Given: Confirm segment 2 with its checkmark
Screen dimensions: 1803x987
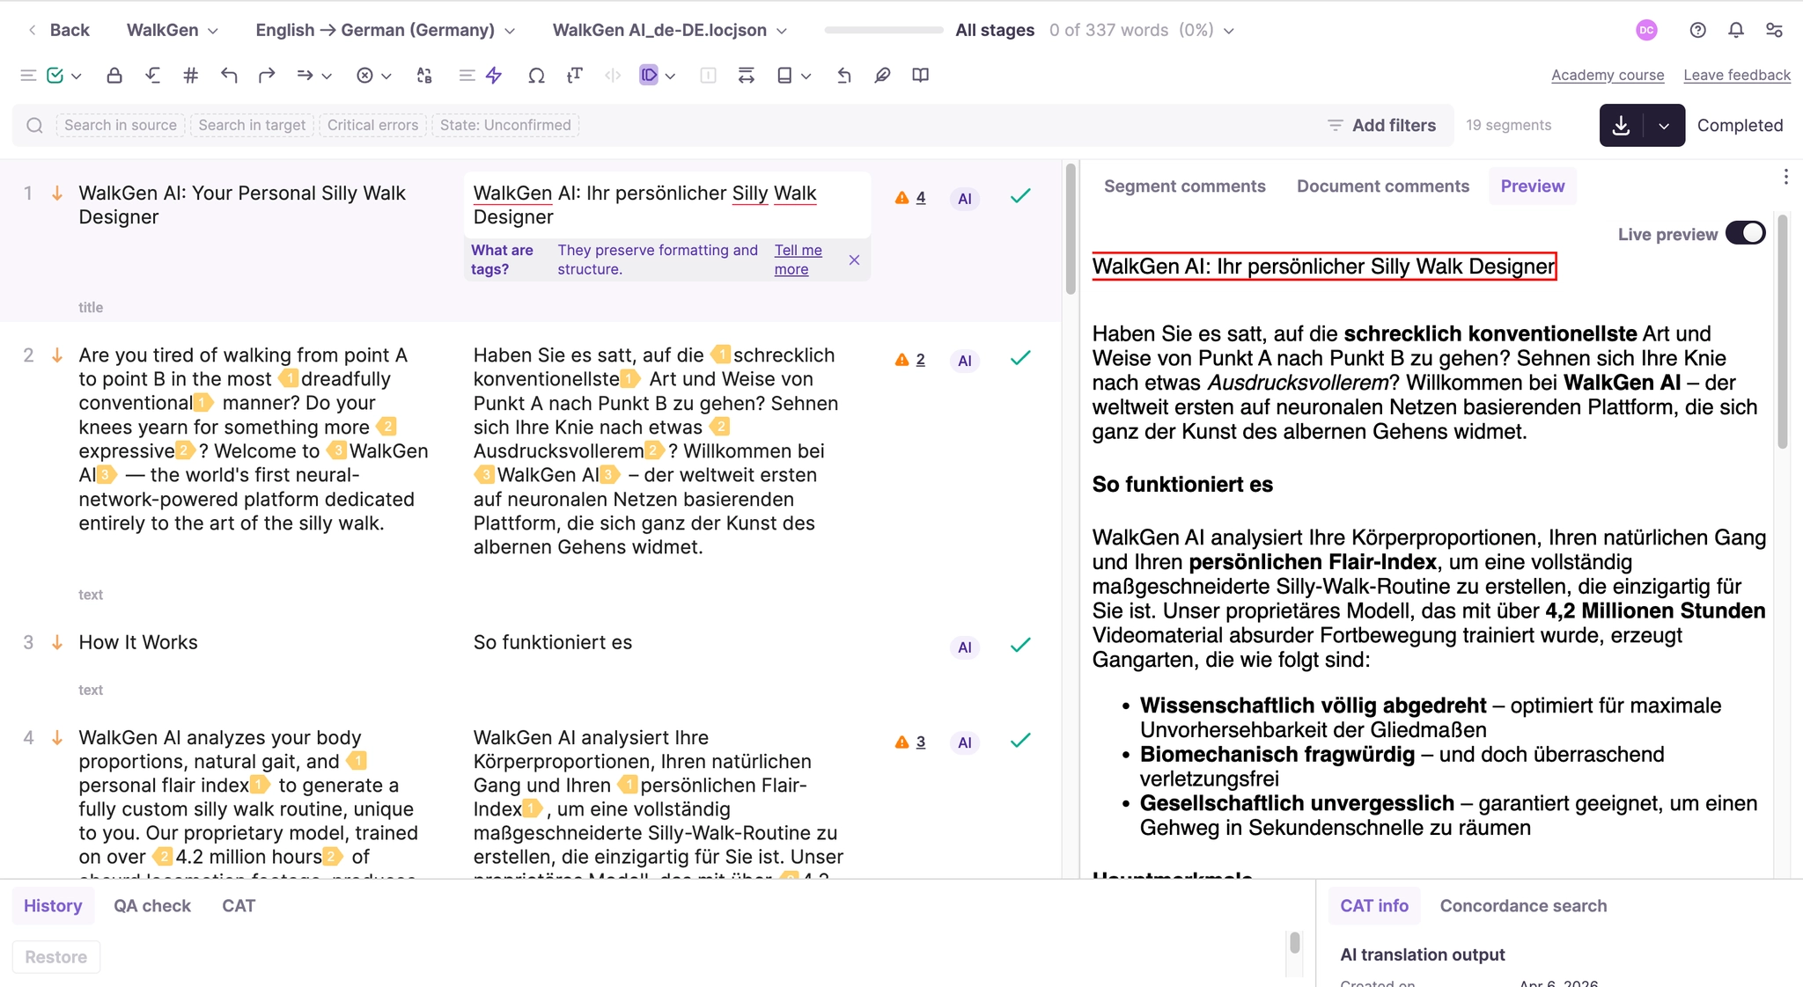Looking at the screenshot, I should 1020,358.
